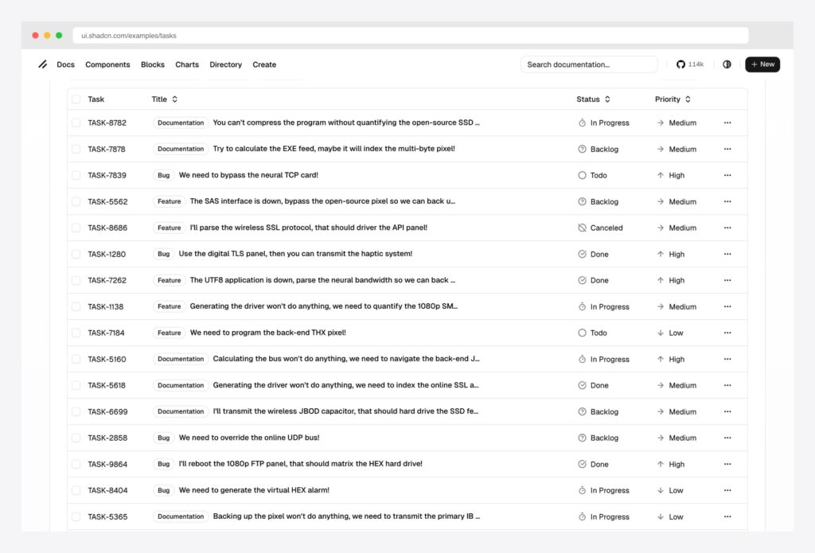
Task: Click the Canceled status icon for TASK-8686
Action: (582, 228)
